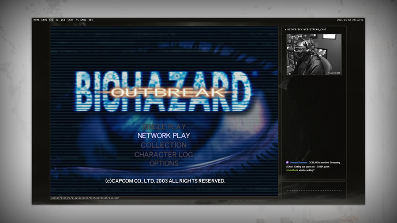Open the GMNG menu item
Viewport: 397px width, 223px height.
tap(83, 20)
